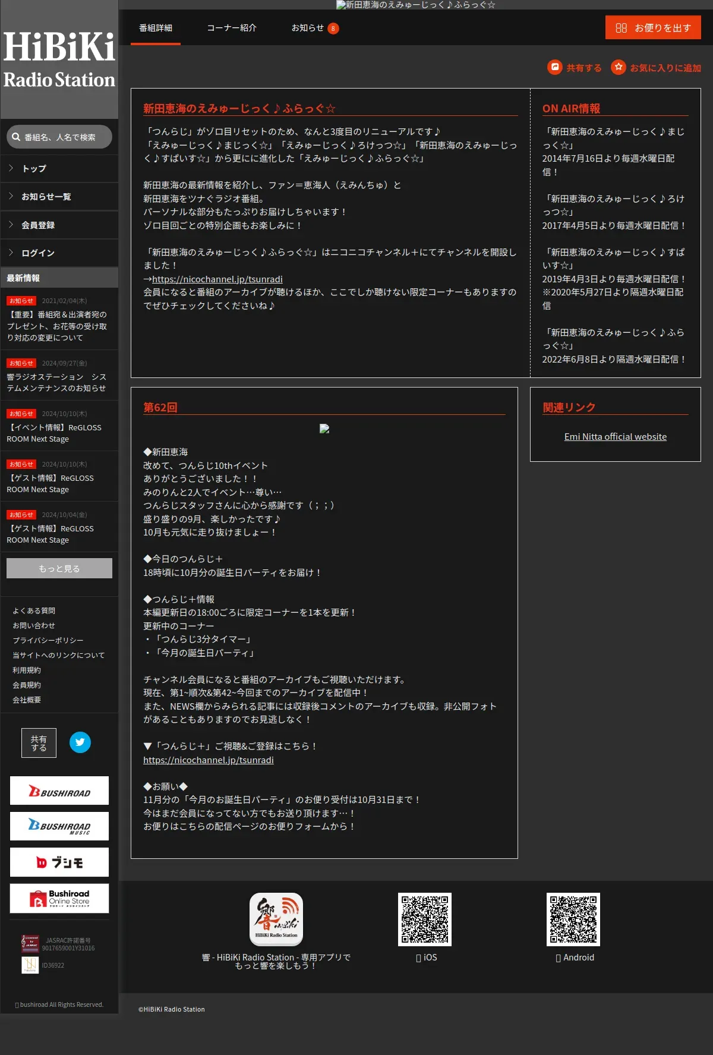Viewport: 713px width, 1055px height.
Task: Open the HiBiKi app icon in footer
Action: [276, 919]
